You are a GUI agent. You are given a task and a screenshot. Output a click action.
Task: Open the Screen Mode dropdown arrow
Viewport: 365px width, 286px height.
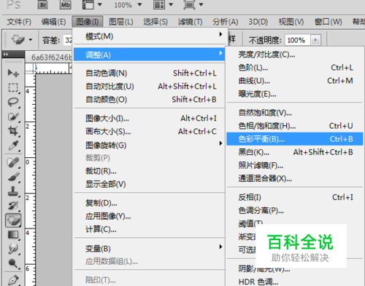[201, 4]
